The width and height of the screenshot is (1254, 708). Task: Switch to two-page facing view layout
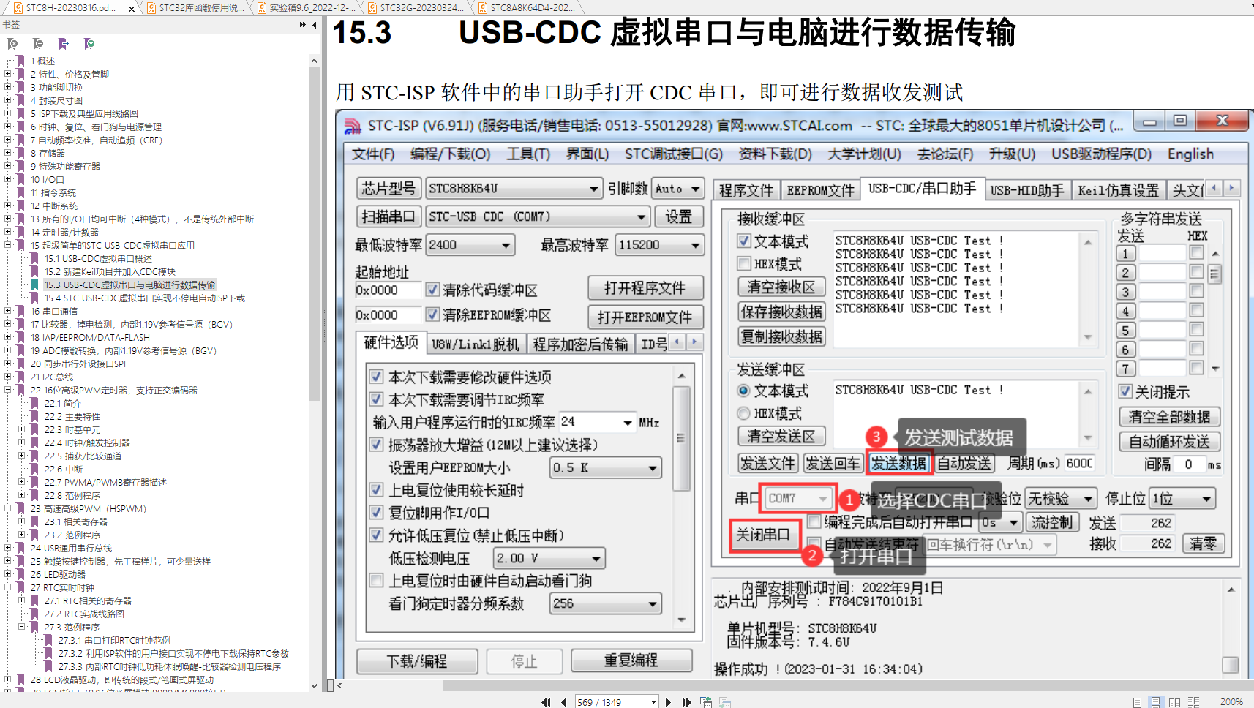pos(1174,702)
